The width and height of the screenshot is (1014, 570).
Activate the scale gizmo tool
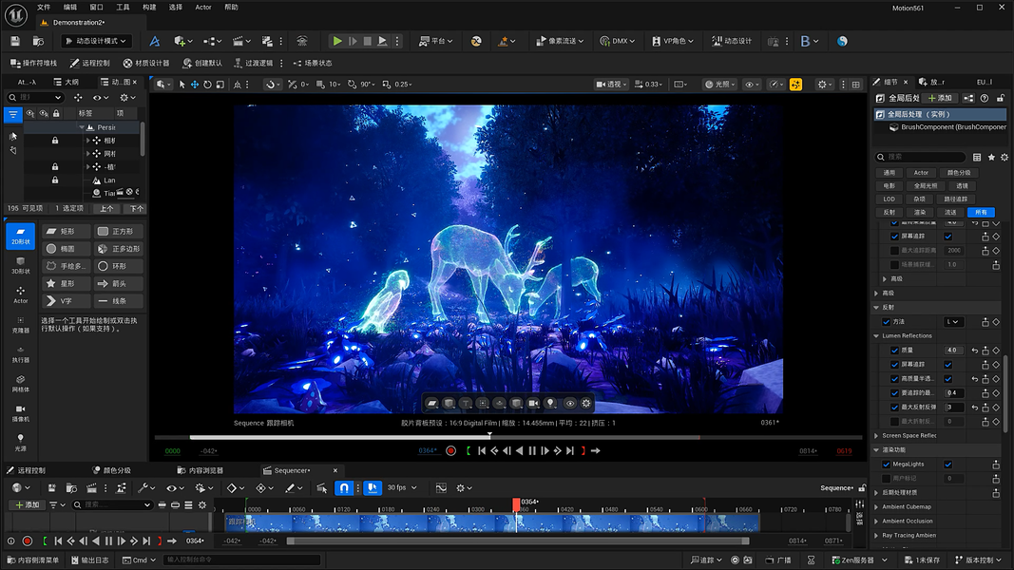220,84
